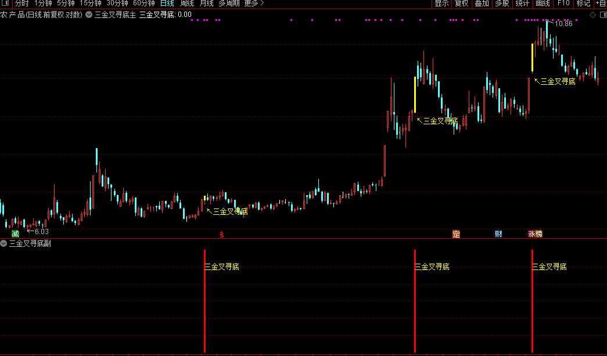Select the 日线 daily period tab
Screen dimensions: 607x356
pos(167,4)
